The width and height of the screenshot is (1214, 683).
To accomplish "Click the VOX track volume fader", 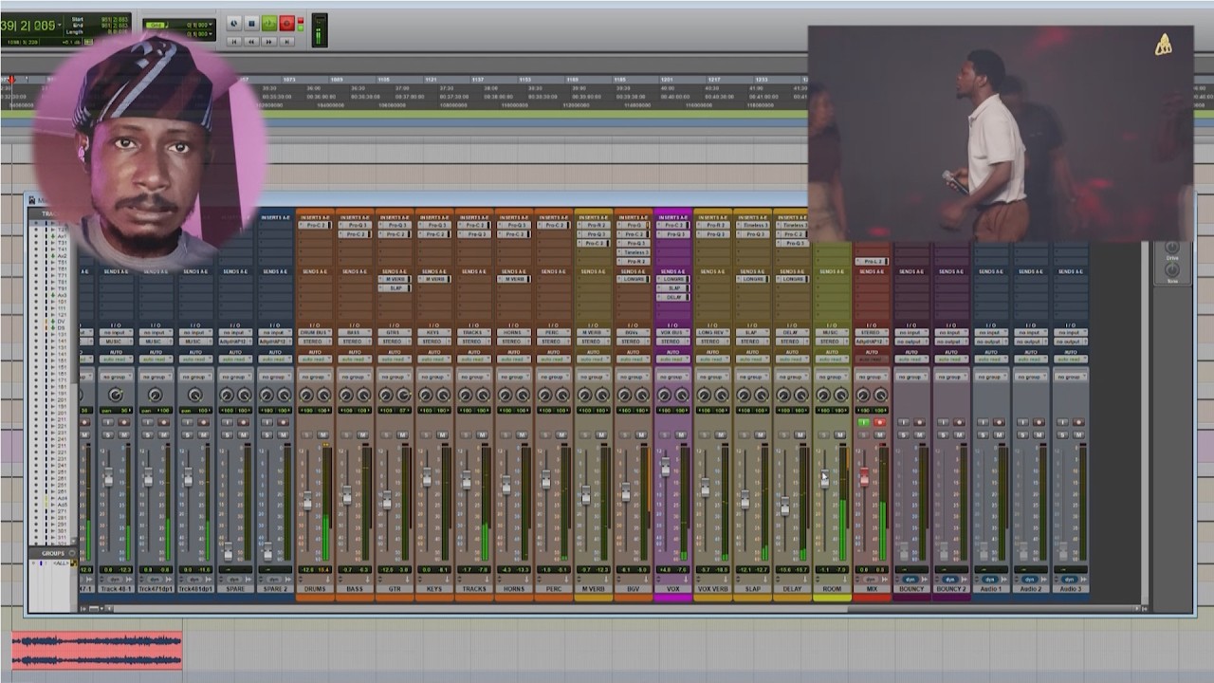I will [665, 467].
